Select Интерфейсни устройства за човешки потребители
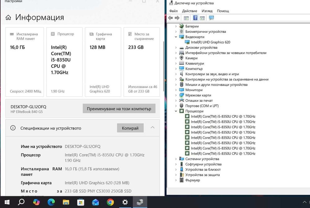The width and height of the screenshot is (310, 208). click(x=226, y=53)
